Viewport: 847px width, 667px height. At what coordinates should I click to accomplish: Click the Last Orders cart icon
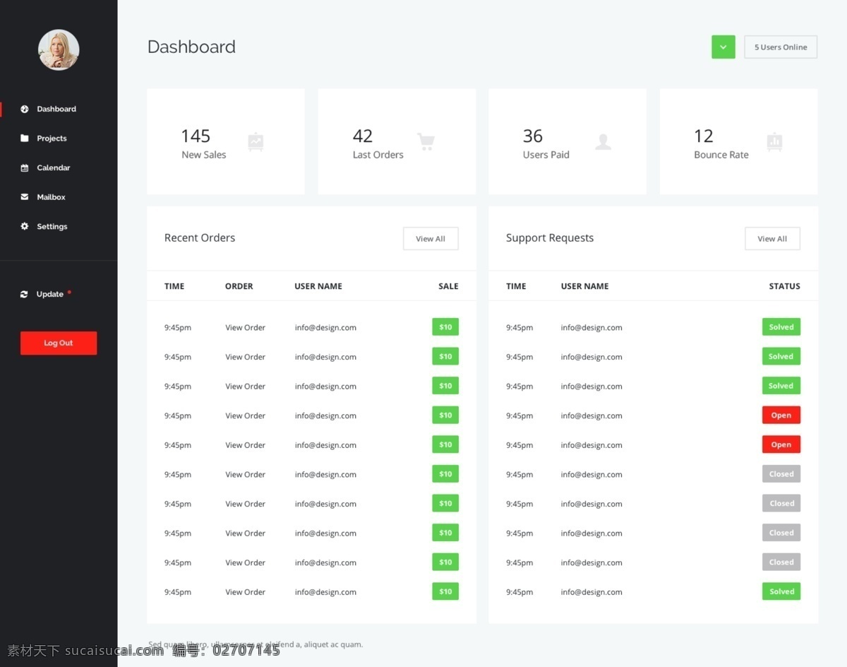(x=426, y=142)
